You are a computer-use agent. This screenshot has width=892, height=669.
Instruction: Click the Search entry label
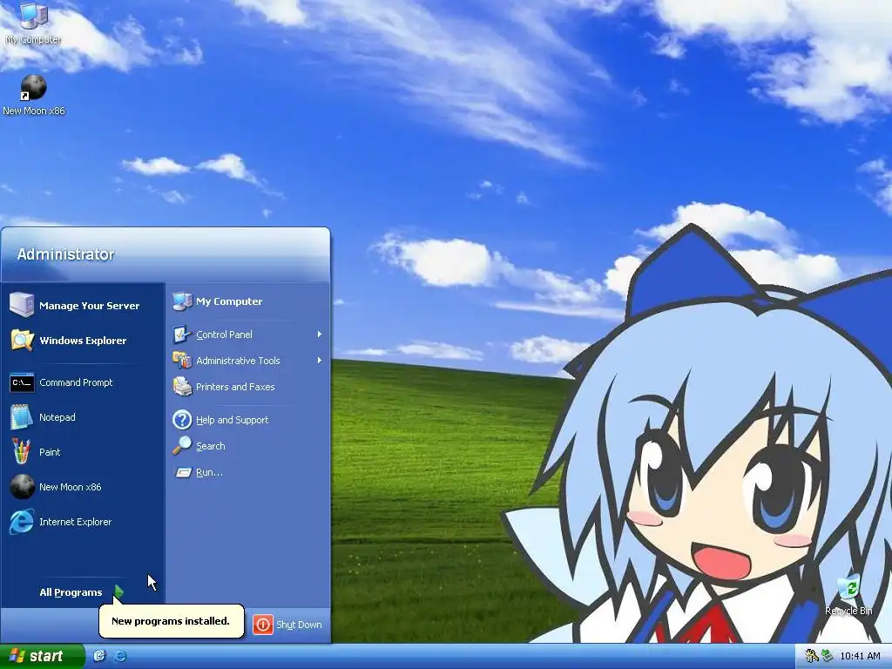click(x=211, y=446)
